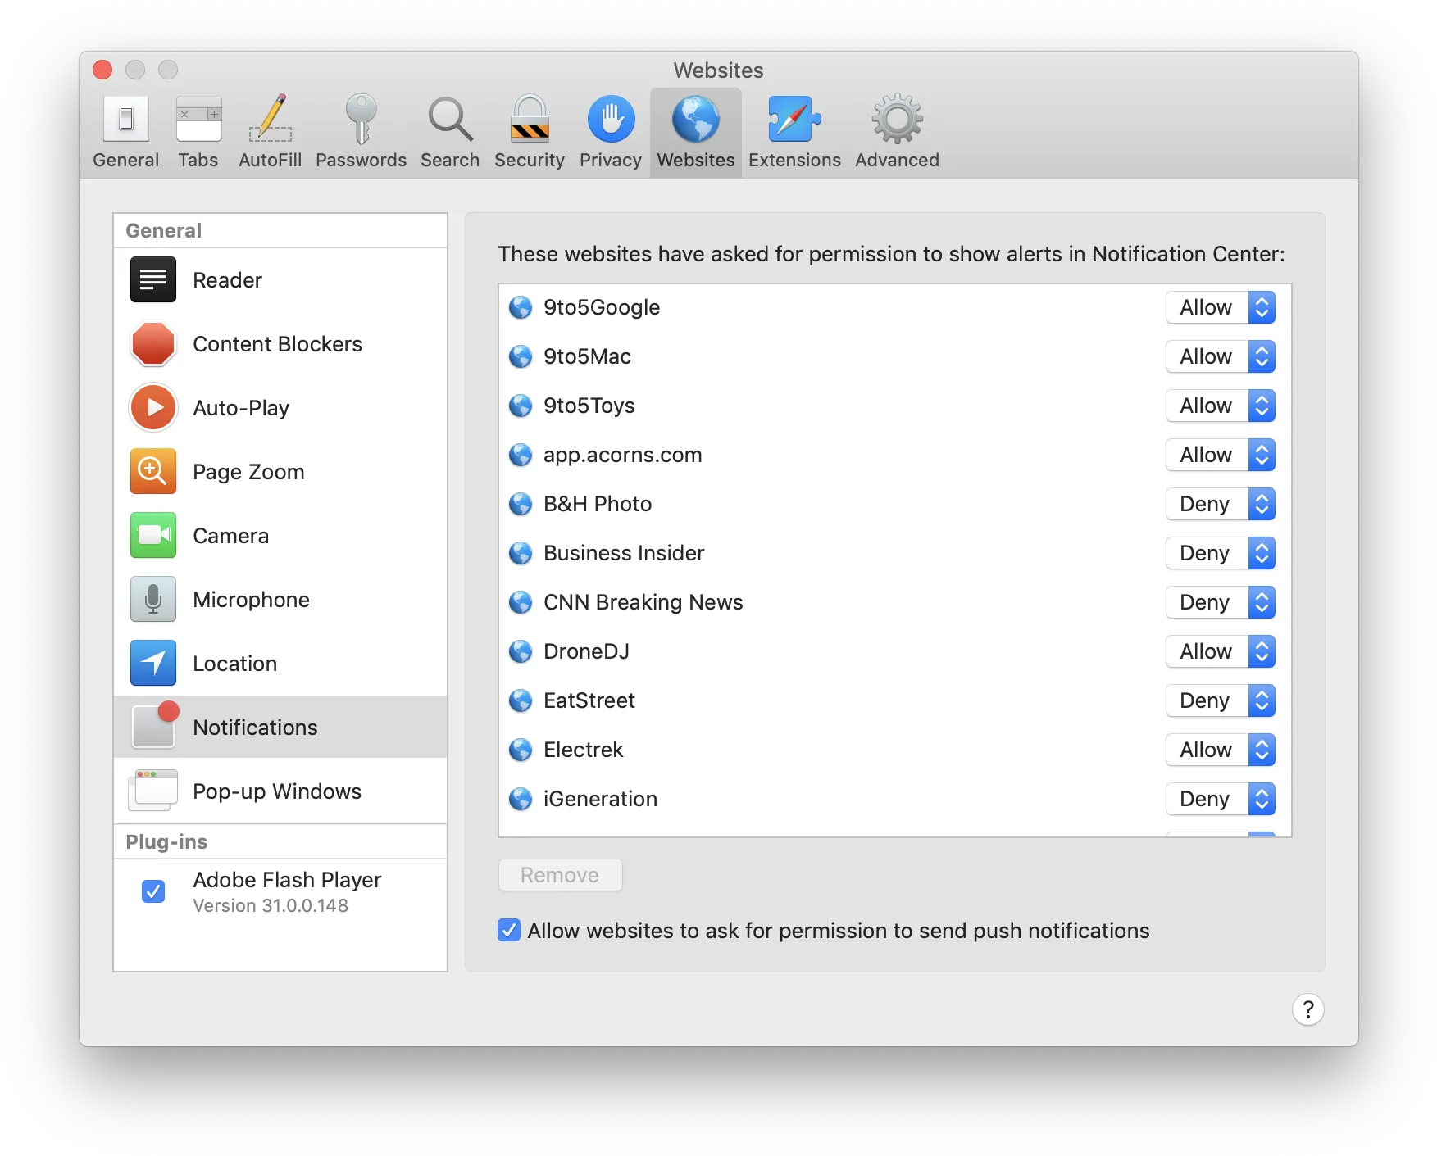Select Page Zoom in the sidebar
Image resolution: width=1437 pixels, height=1156 pixels.
pyautogui.click(x=280, y=472)
